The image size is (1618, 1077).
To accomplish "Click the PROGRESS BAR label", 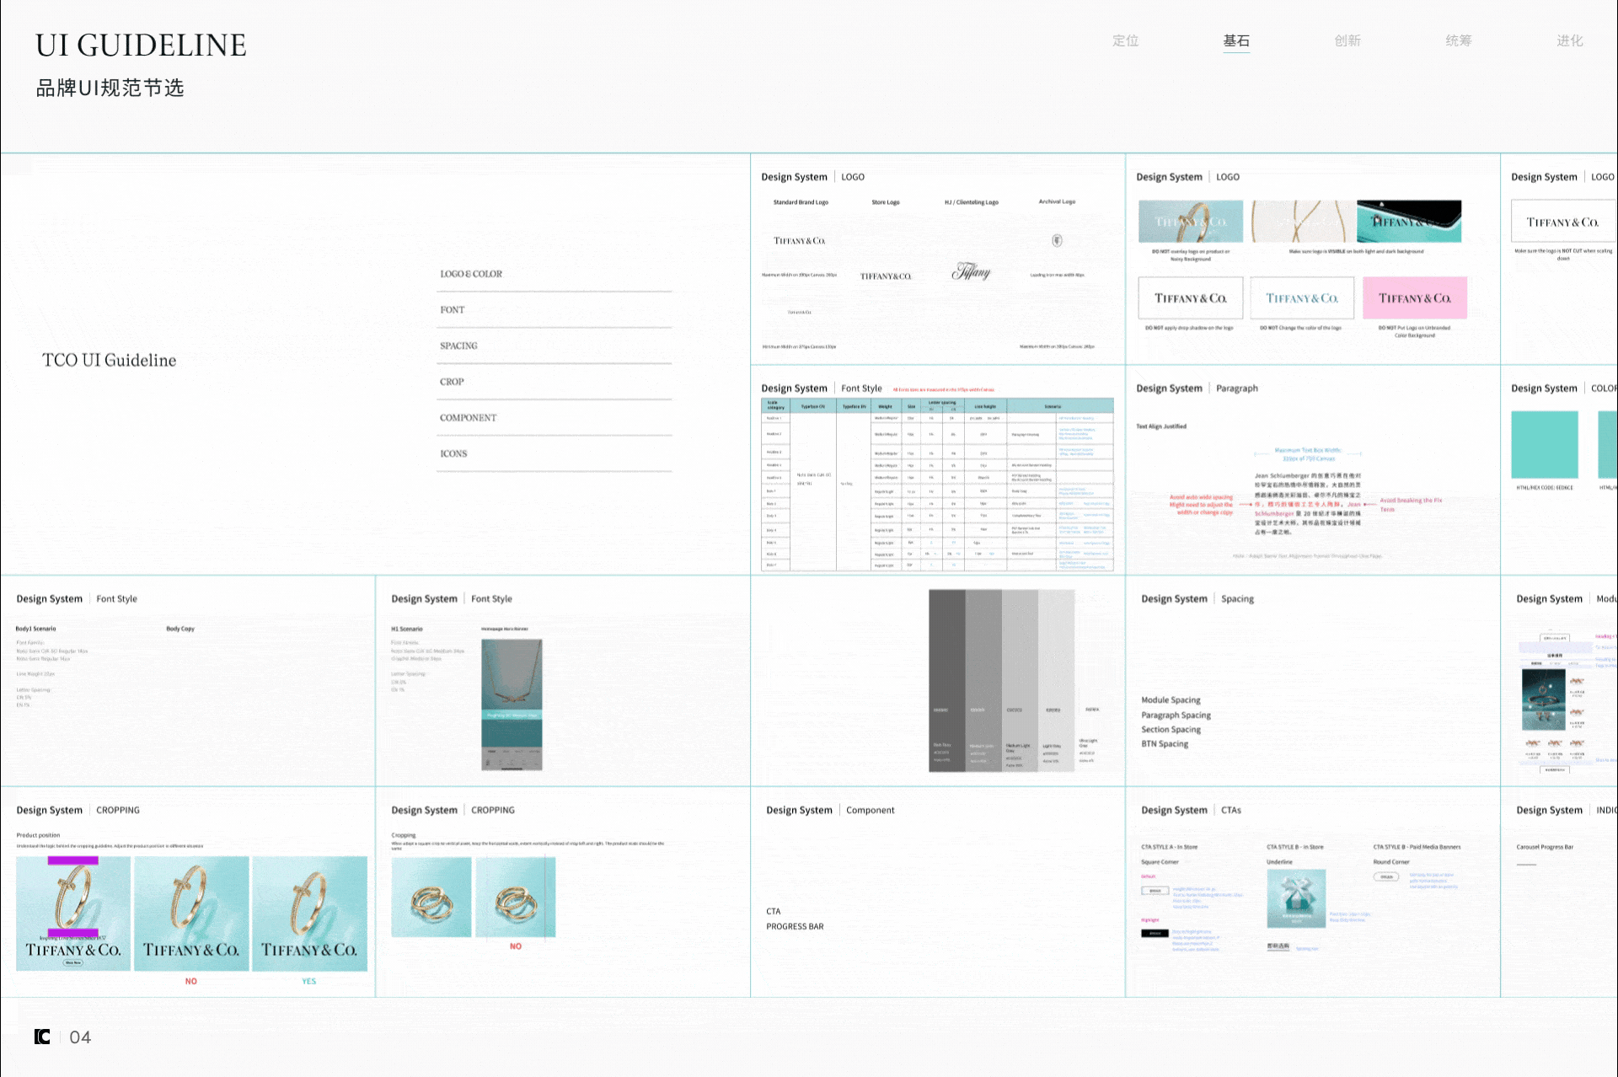I will (x=795, y=927).
